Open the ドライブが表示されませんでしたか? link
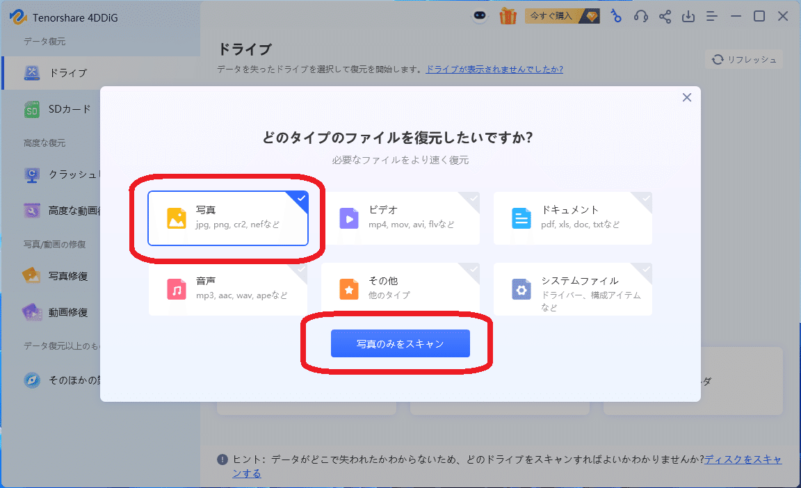Screen dimensions: 801x488 click(x=494, y=70)
